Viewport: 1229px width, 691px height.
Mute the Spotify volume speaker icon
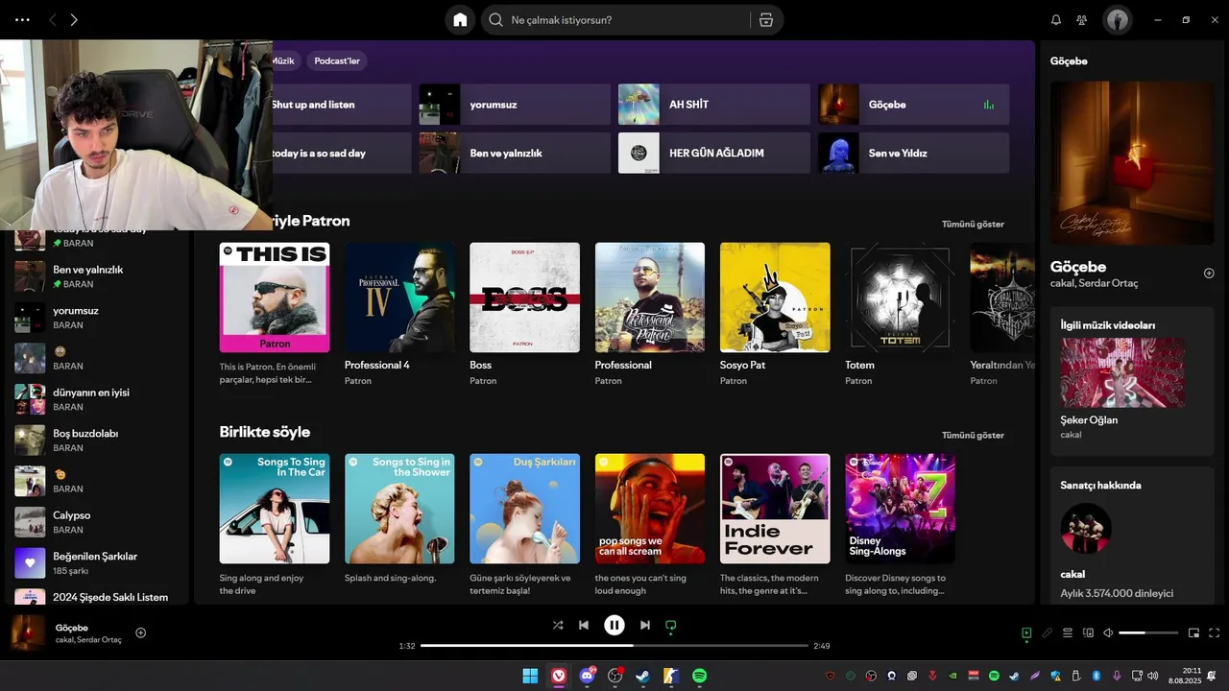[x=1108, y=632]
